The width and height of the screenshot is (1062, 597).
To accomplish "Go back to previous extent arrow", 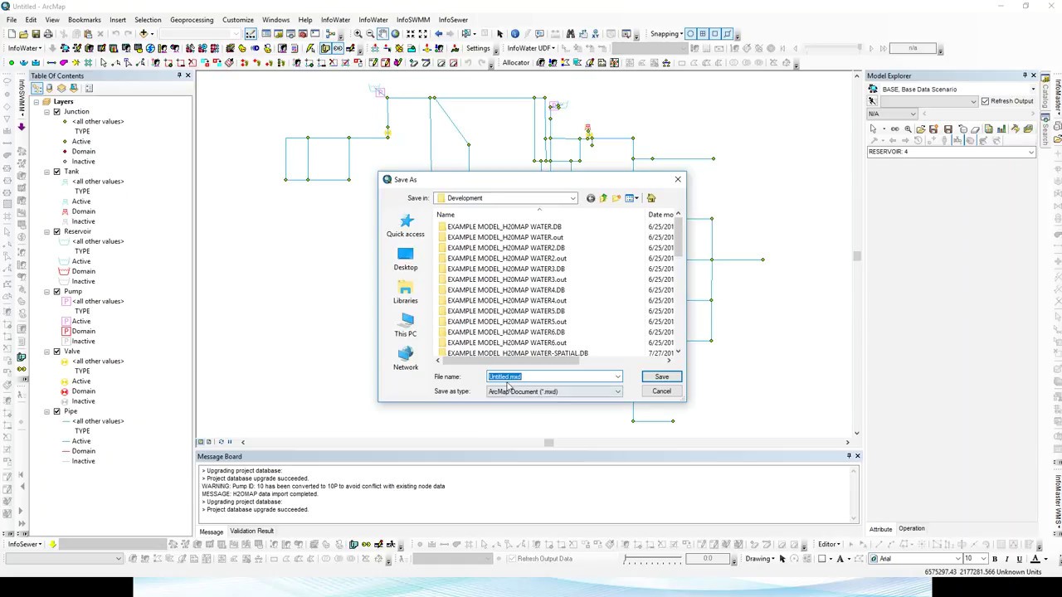I will 438,34.
